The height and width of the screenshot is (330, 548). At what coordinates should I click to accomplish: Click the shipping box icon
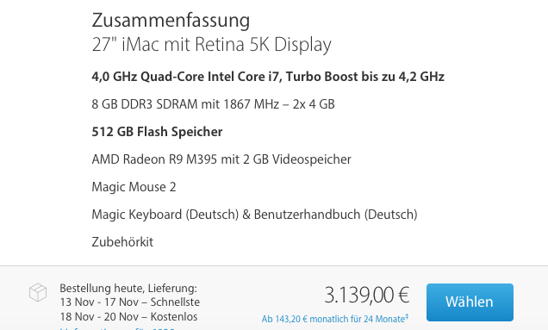[x=38, y=292]
